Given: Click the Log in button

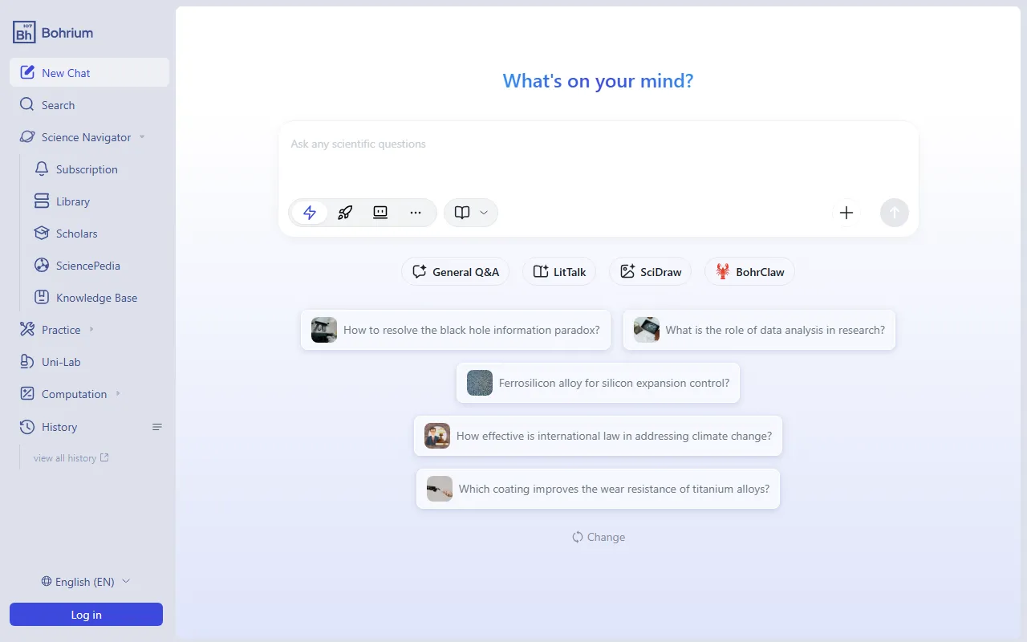Looking at the screenshot, I should coord(86,615).
